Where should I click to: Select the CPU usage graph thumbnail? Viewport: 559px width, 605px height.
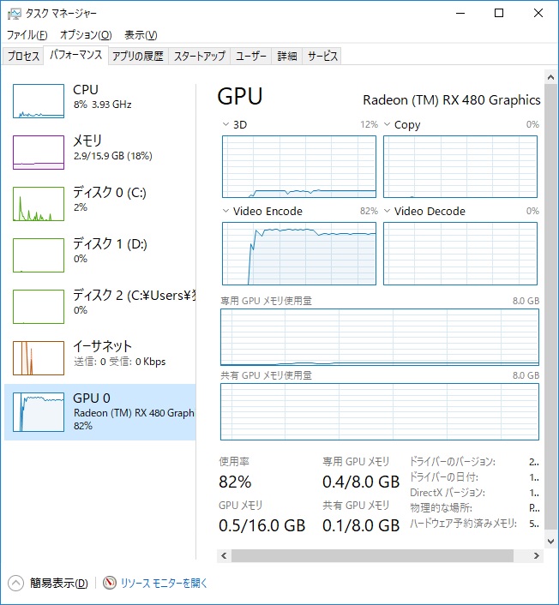[x=39, y=101]
